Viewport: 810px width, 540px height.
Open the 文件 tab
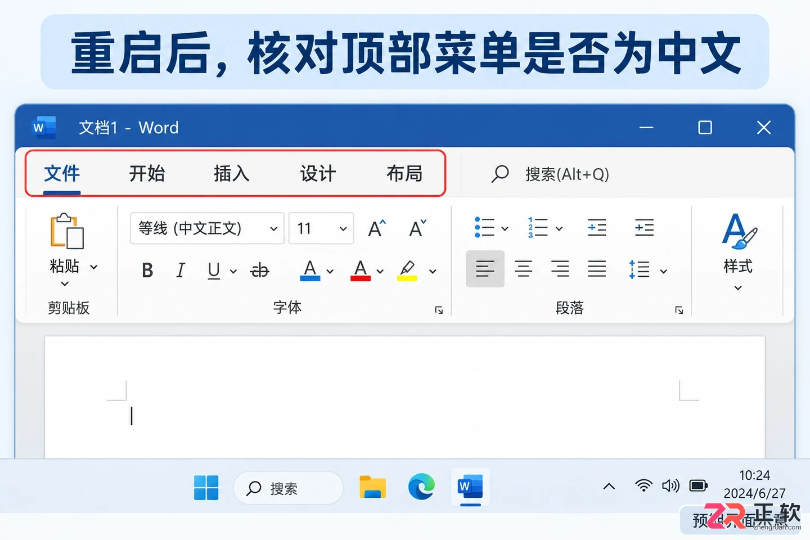tap(62, 174)
